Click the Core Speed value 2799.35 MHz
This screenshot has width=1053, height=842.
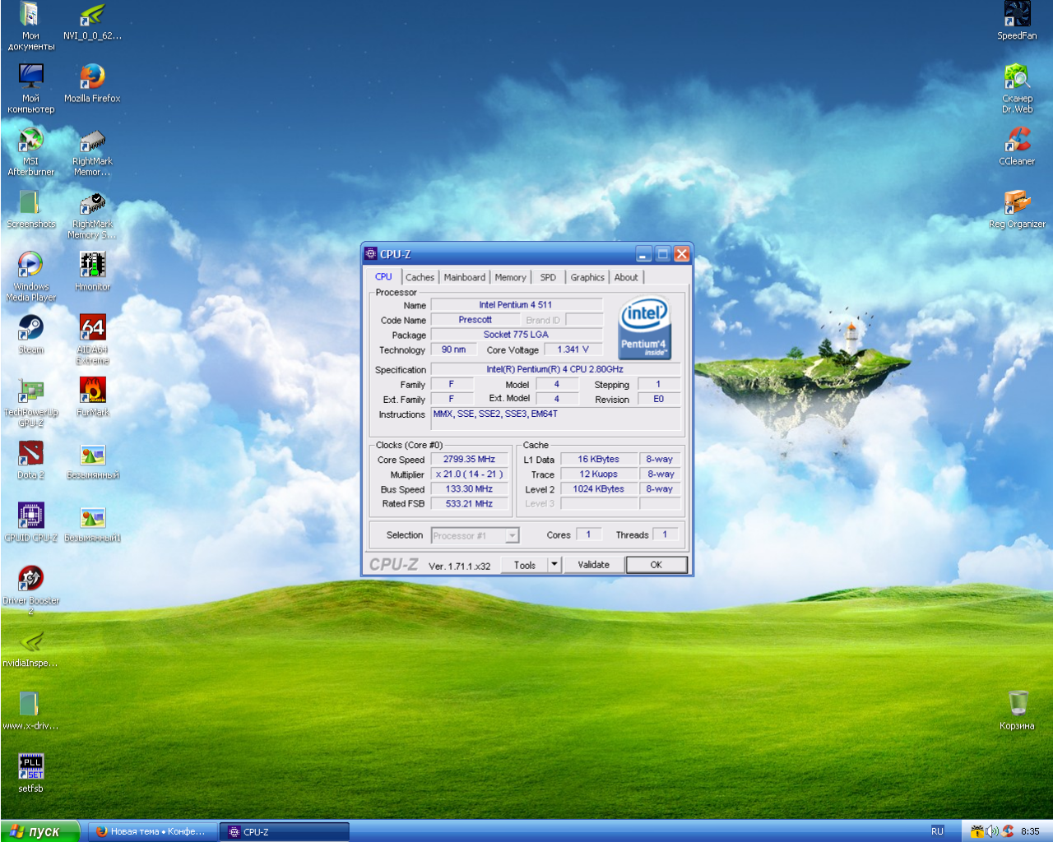[x=469, y=460]
